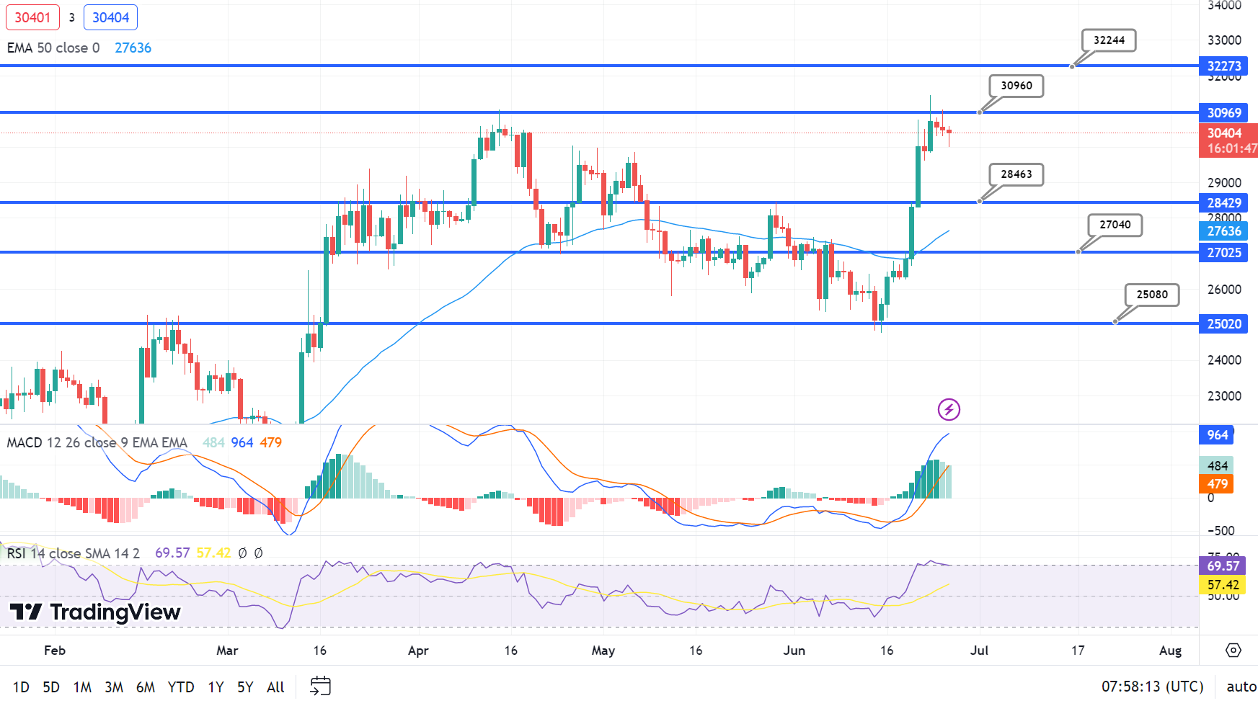This screenshot has height=706, width=1258.
Task: Click the 32244 price callout label
Action: 1108,40
